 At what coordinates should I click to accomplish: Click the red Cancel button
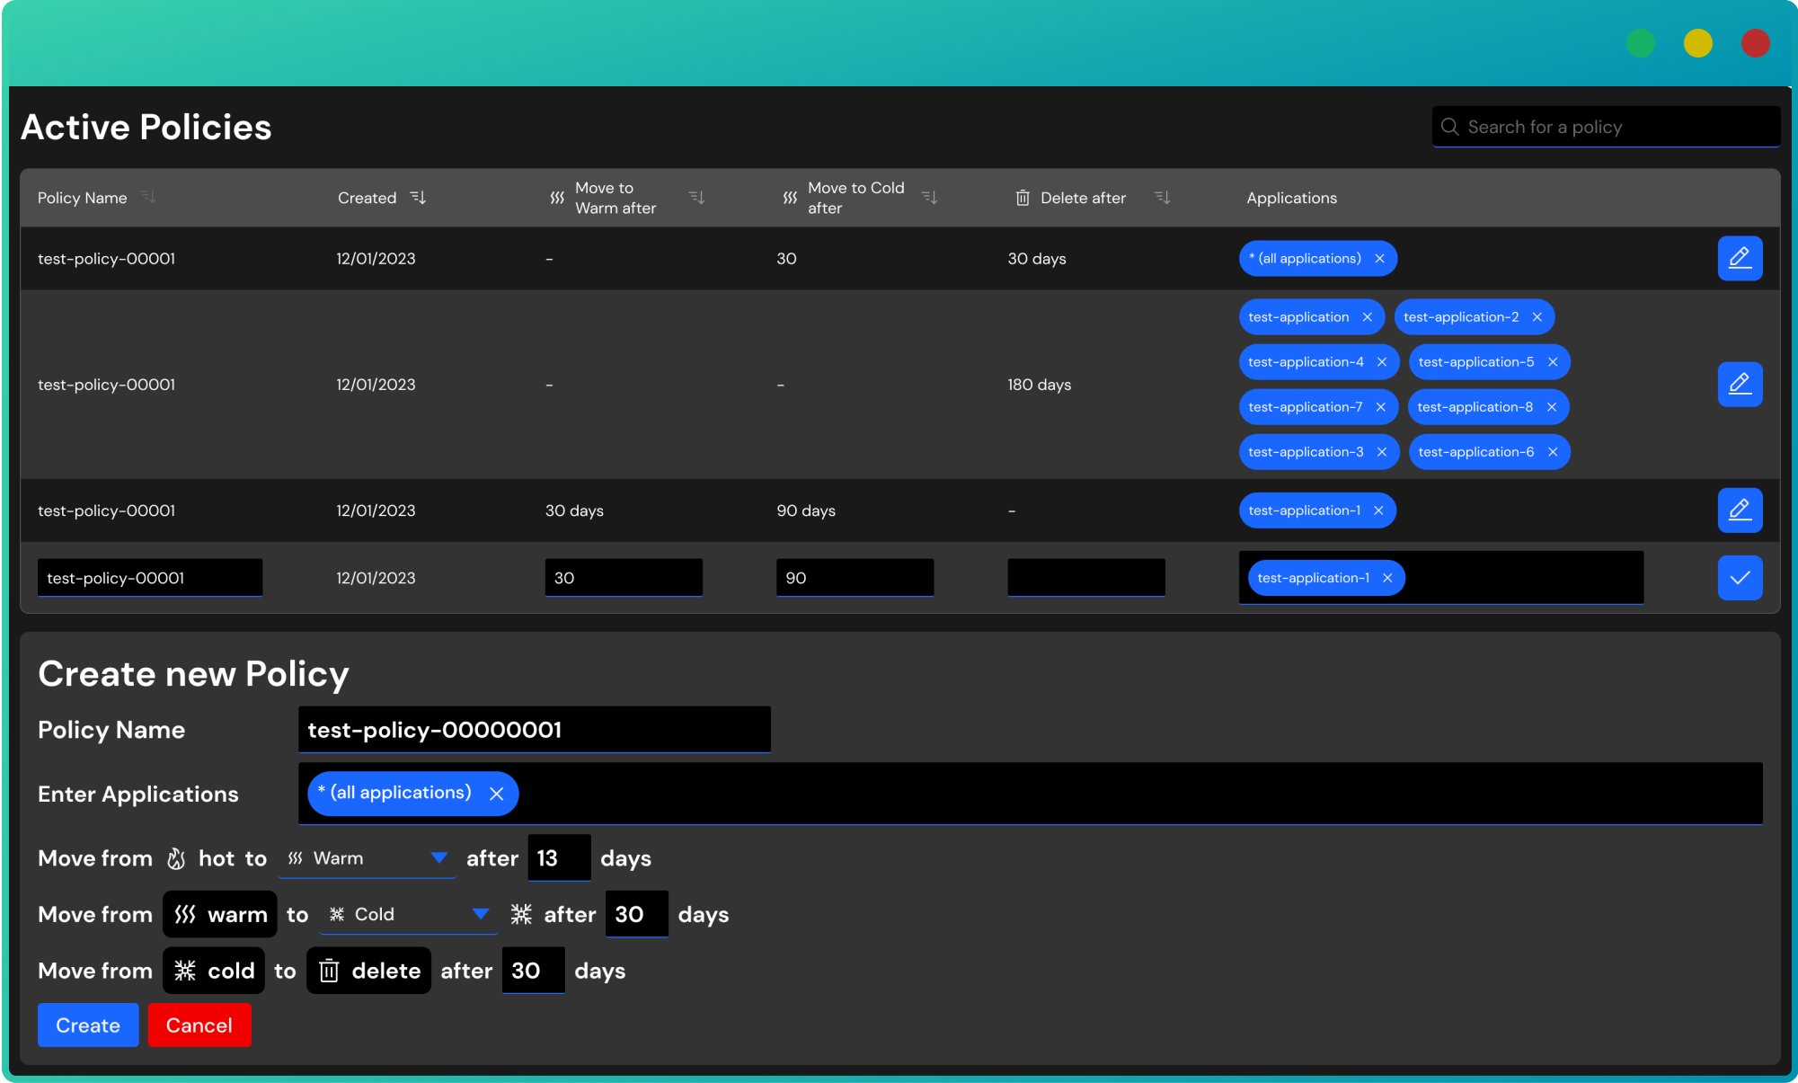[x=199, y=1025]
